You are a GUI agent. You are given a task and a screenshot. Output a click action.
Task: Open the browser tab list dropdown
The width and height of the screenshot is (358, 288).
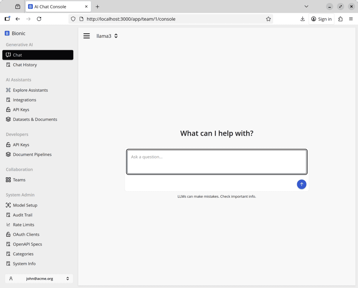306,7
